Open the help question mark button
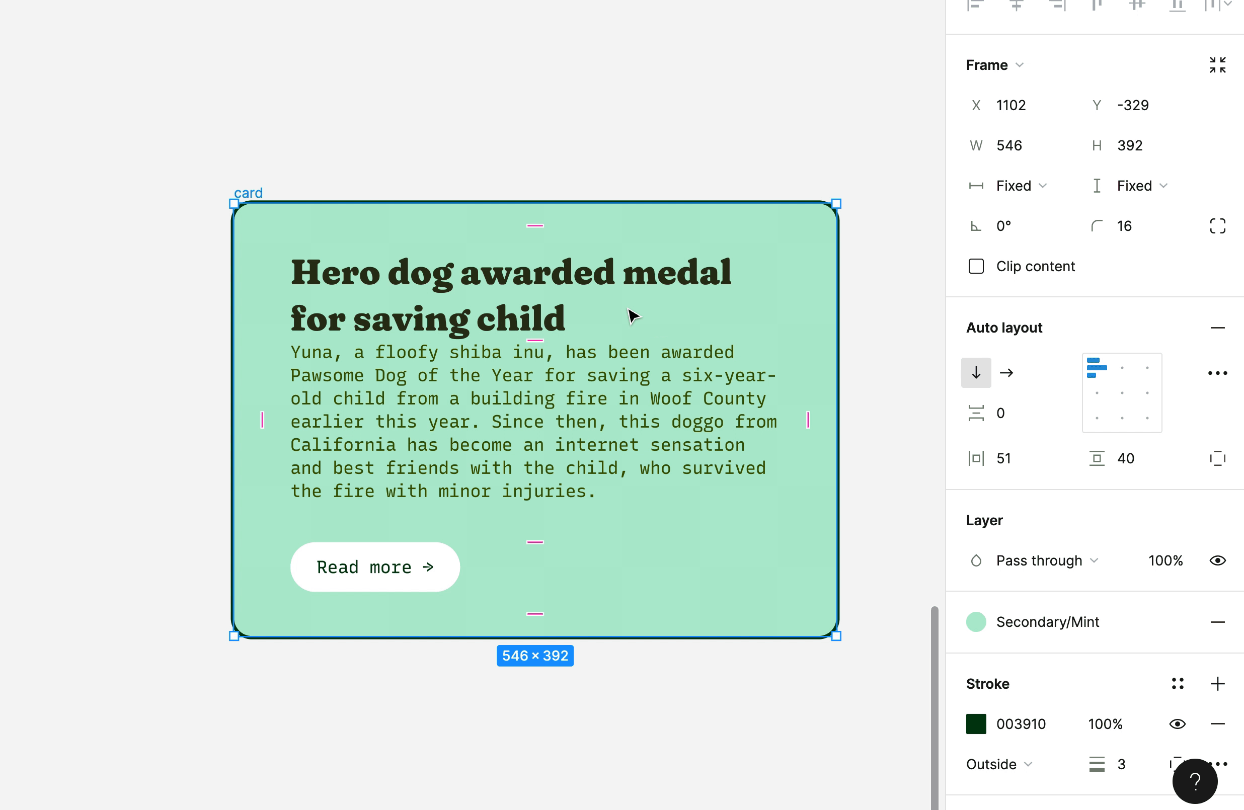Viewport: 1244px width, 810px height. click(1194, 781)
